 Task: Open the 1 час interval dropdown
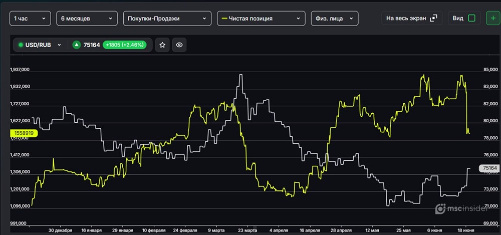30,19
